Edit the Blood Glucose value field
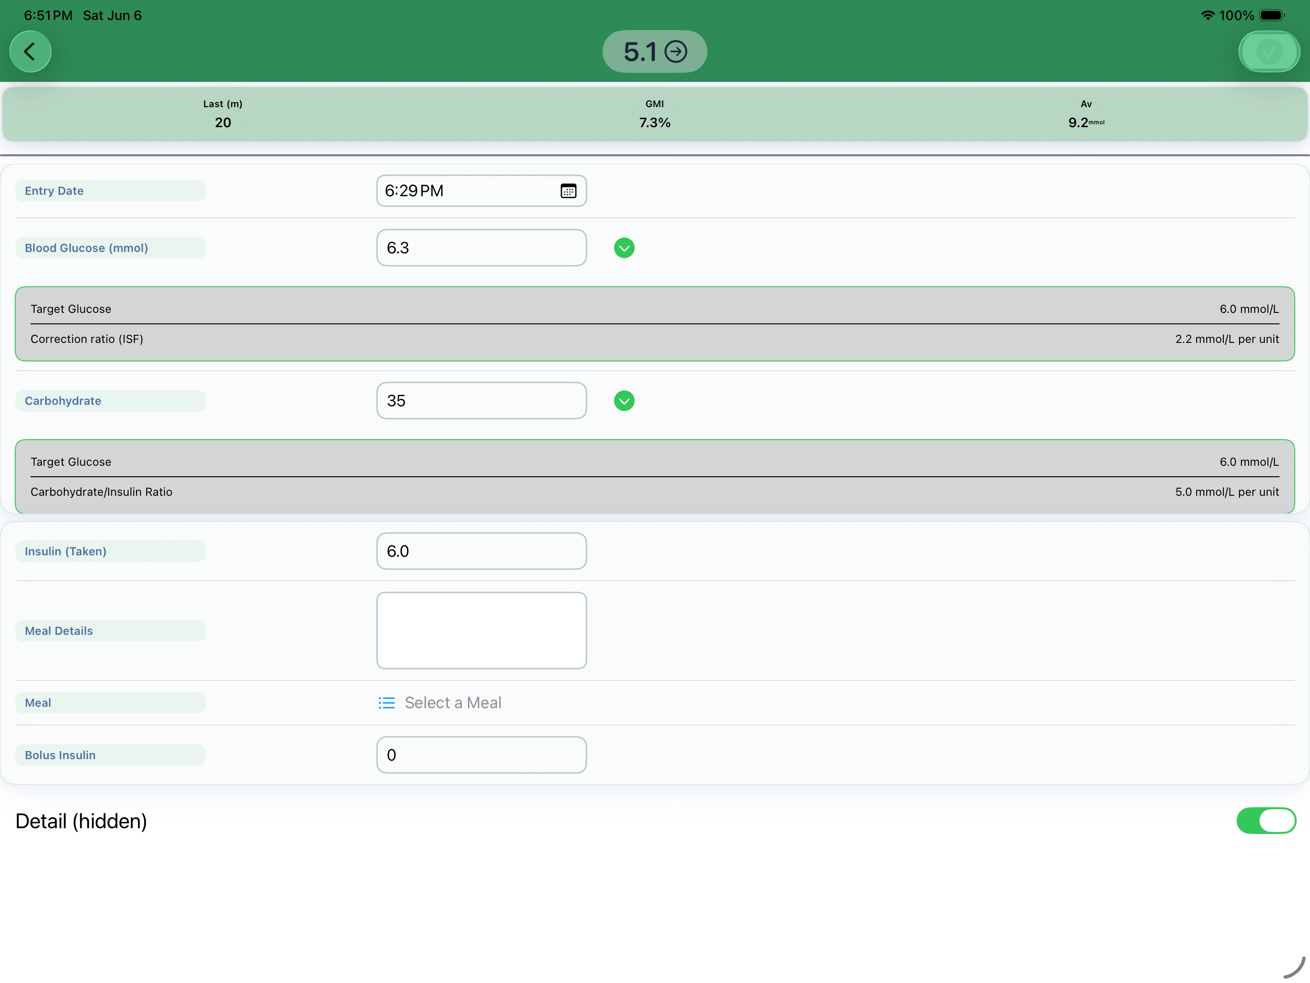 (481, 248)
